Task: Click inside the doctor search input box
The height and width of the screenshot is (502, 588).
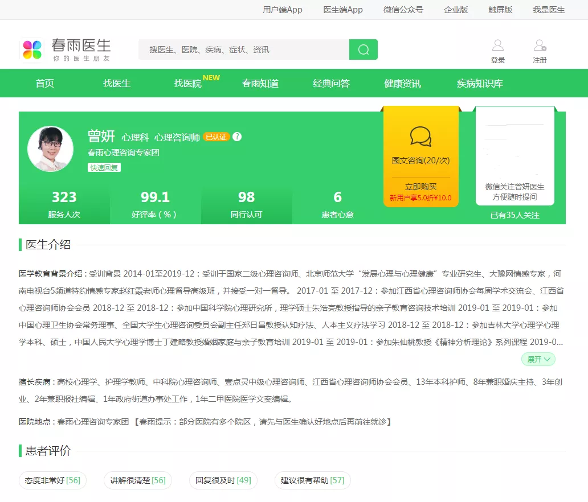Action: (x=239, y=50)
